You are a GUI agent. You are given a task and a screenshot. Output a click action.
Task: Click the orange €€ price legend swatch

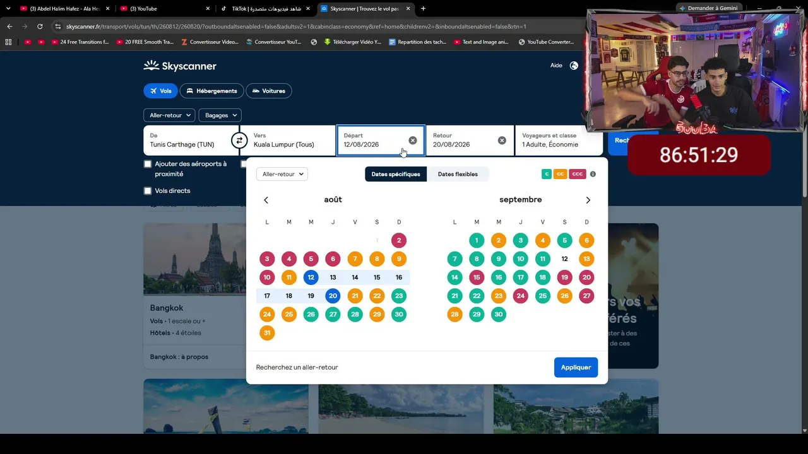[560, 174]
